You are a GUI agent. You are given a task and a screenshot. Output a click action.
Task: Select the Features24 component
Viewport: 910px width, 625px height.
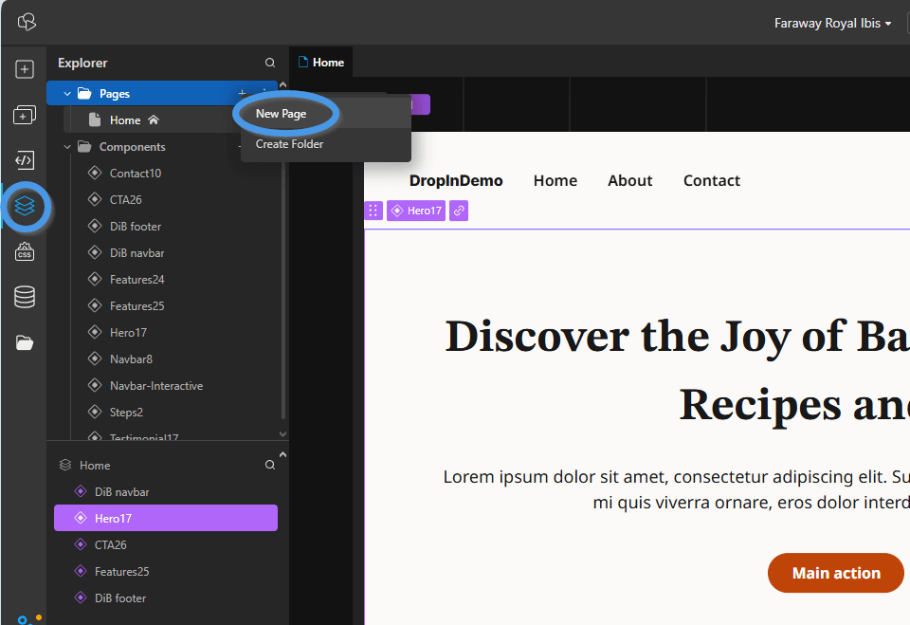(136, 280)
